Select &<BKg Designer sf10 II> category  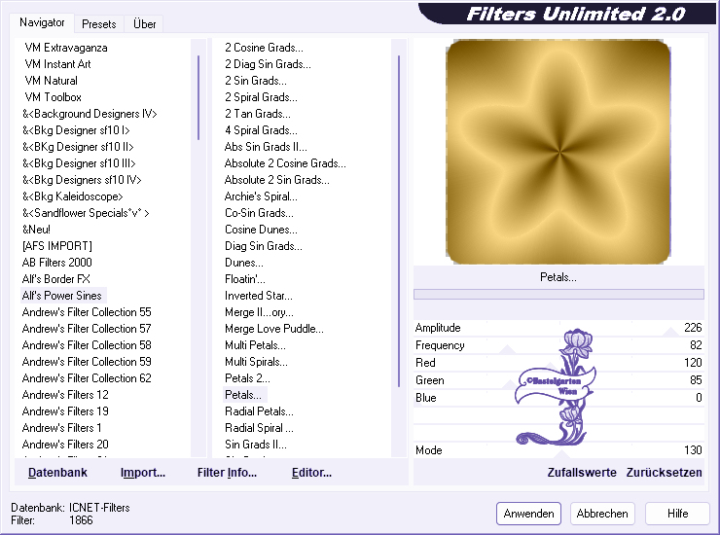(78, 147)
